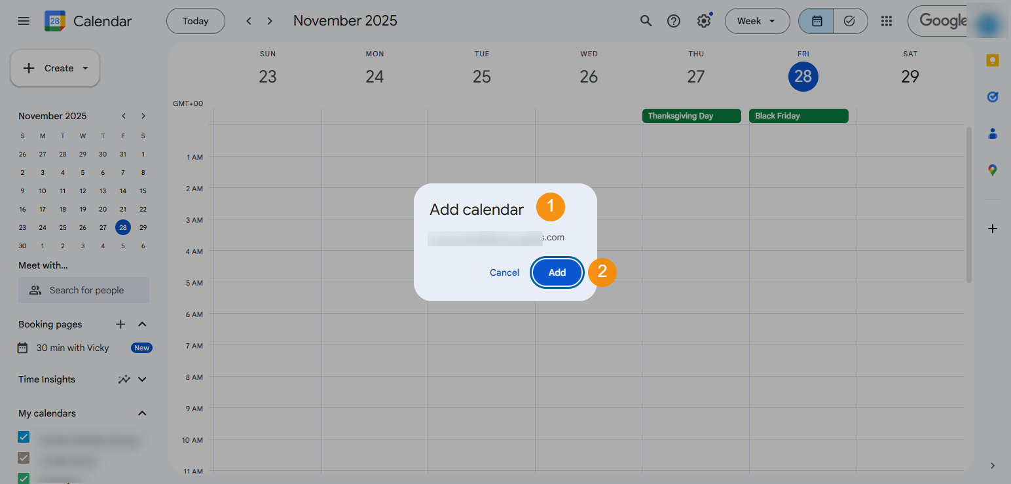Open Google Keep in the side panel
The image size is (1011, 484).
pyautogui.click(x=992, y=60)
